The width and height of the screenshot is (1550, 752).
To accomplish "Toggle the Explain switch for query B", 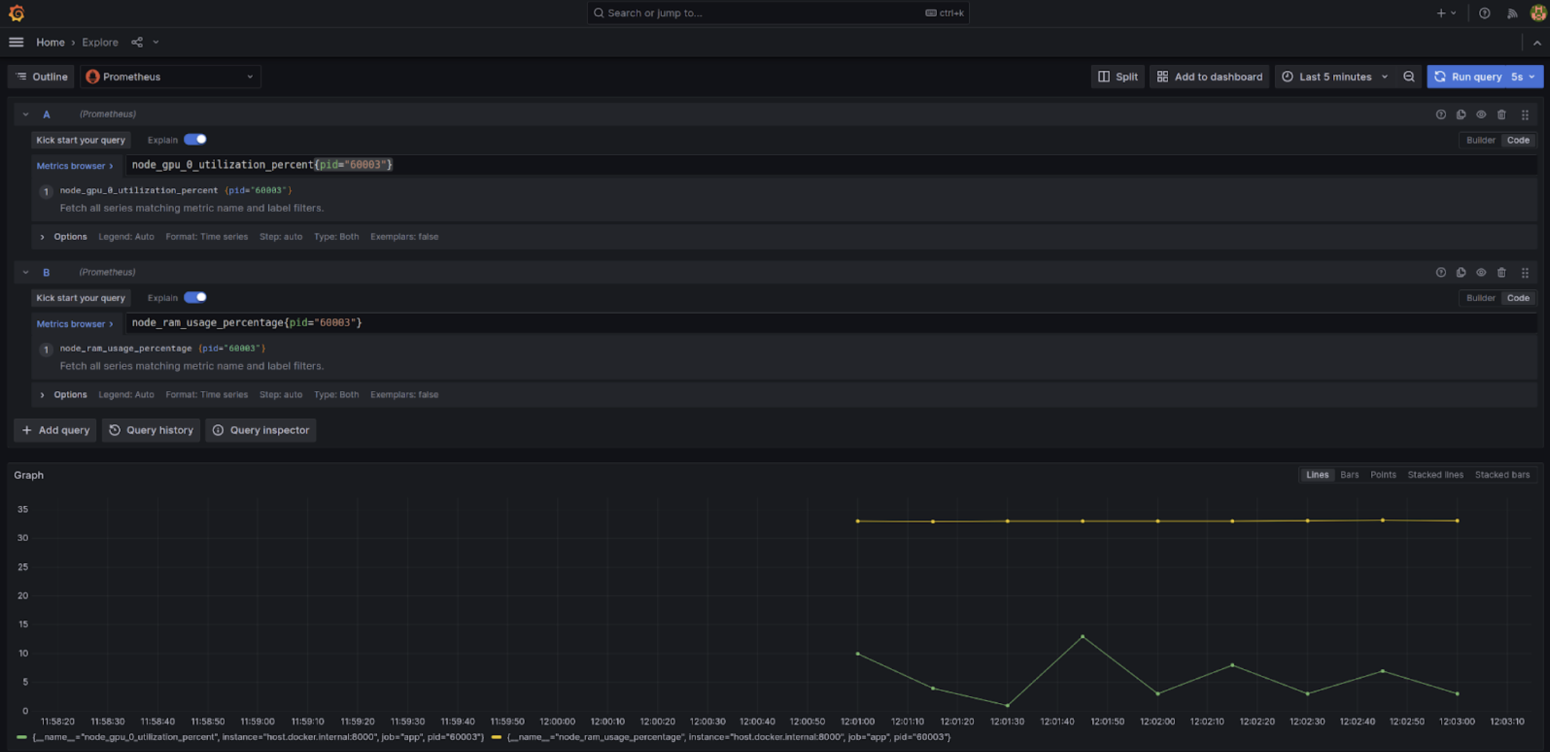I will tap(196, 297).
